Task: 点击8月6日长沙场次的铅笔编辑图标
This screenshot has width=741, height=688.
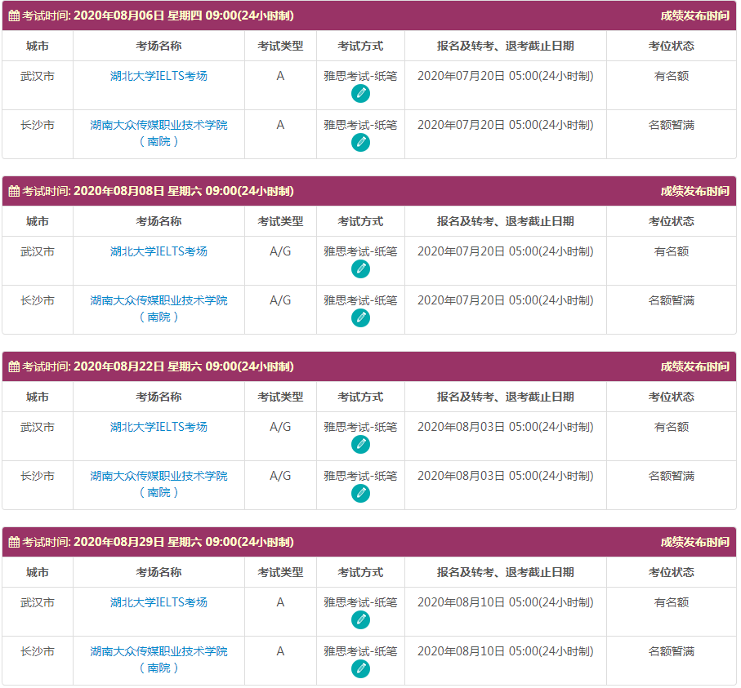Action: pyautogui.click(x=359, y=142)
